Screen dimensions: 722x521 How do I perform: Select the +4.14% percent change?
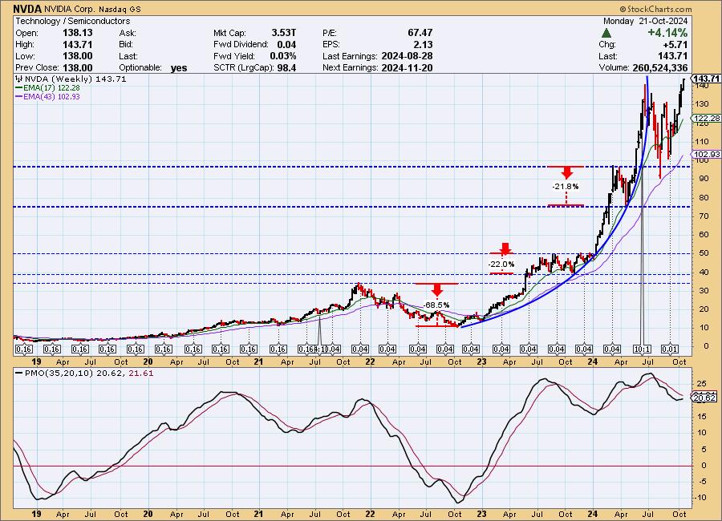[x=667, y=33]
